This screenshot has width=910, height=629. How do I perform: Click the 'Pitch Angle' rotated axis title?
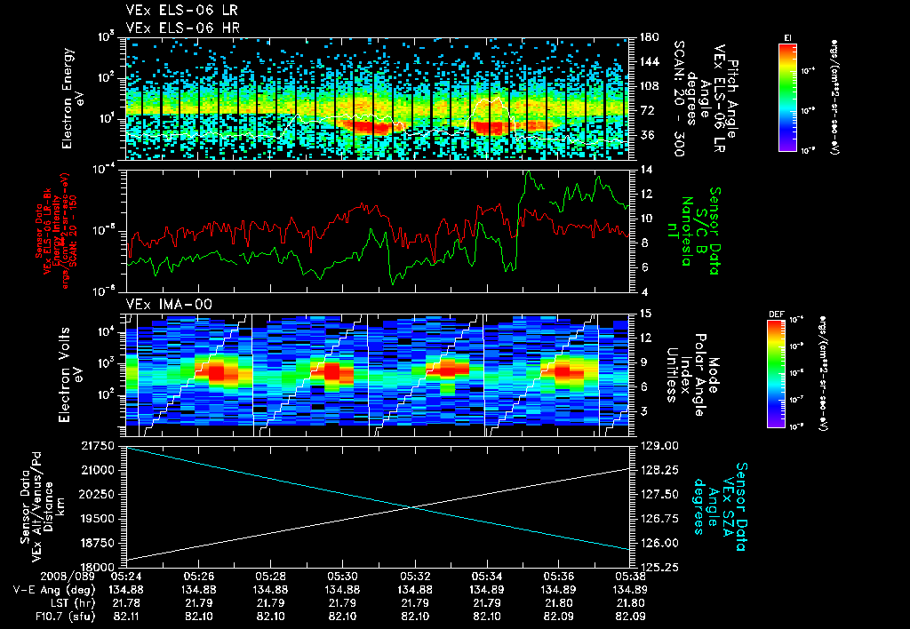pyautogui.click(x=733, y=98)
